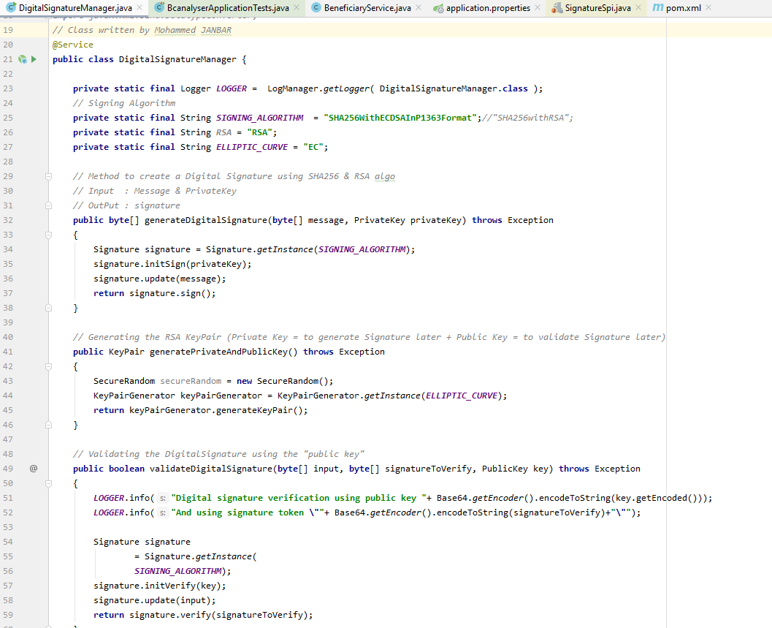This screenshot has width=772, height=628.
Task: Fold the validateDigitalSignature body at line 50
Action: (48, 483)
